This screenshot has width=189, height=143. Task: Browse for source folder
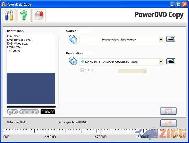tap(171, 39)
